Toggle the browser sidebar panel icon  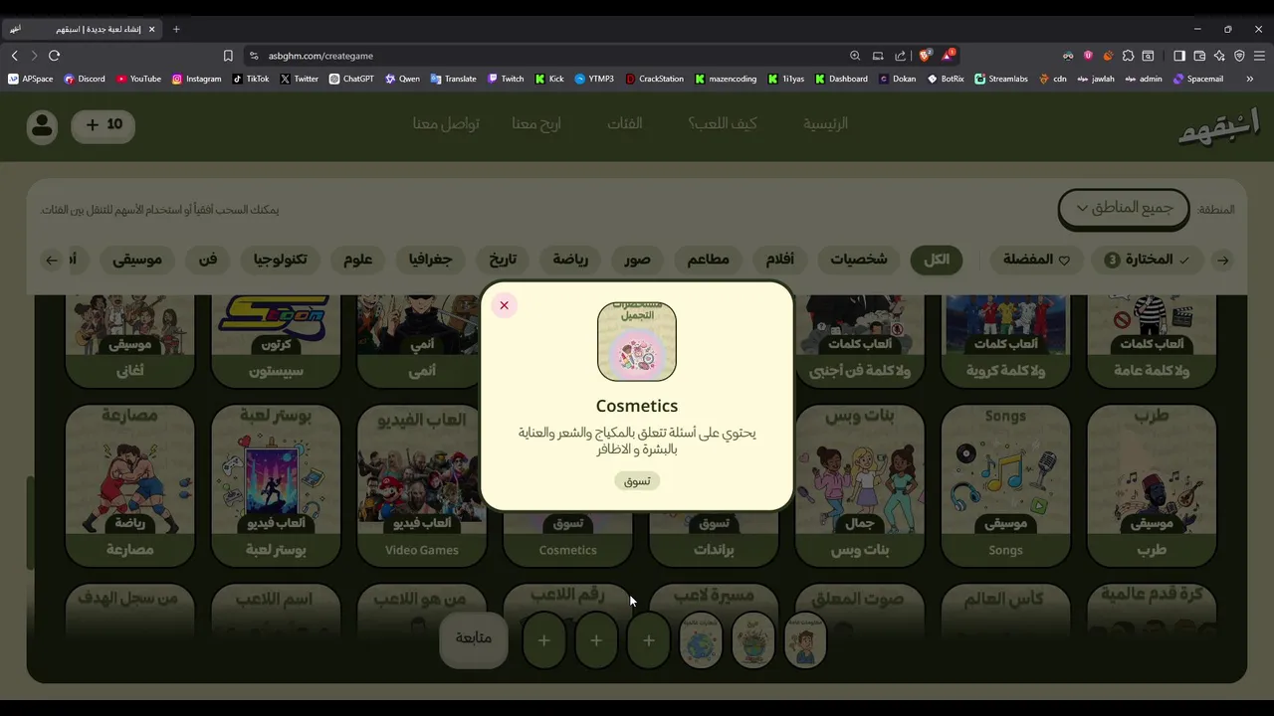1179,56
